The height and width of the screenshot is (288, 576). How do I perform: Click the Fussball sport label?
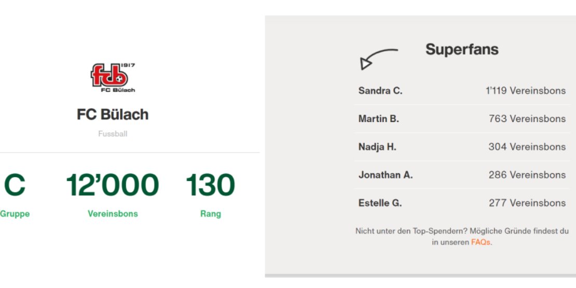pos(113,134)
